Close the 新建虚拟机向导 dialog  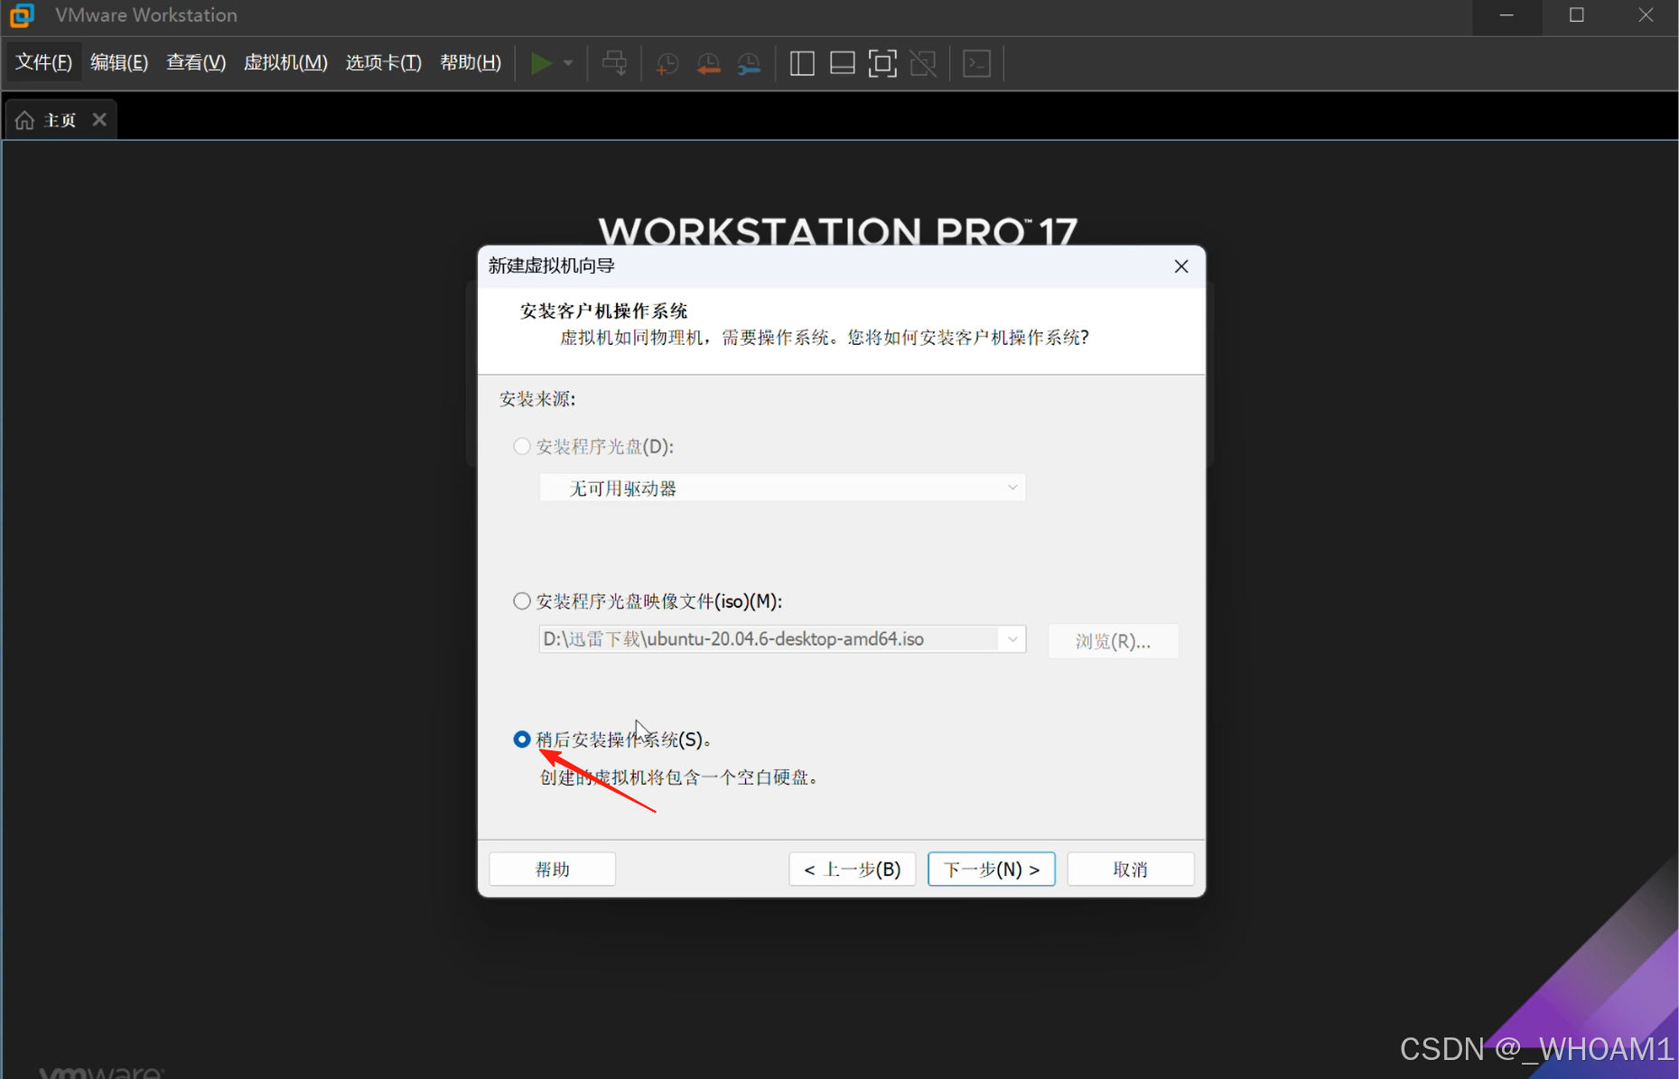[x=1181, y=265]
